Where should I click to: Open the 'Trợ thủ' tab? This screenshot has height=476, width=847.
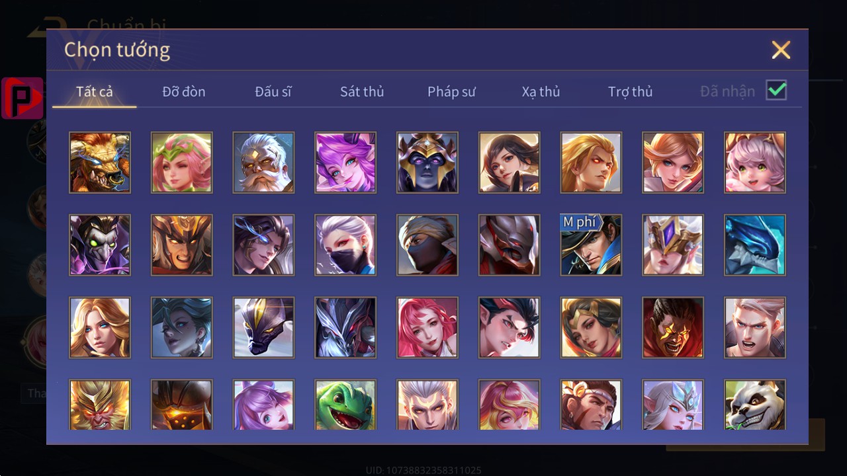630,92
